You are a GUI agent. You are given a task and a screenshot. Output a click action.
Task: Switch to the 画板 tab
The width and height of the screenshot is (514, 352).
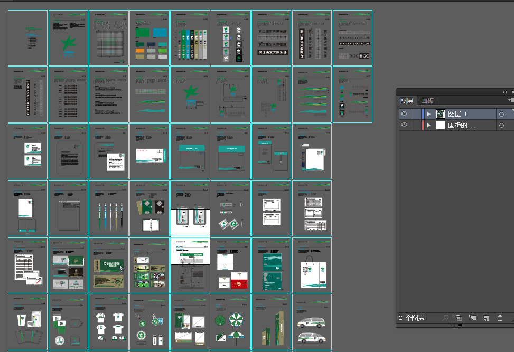click(427, 100)
